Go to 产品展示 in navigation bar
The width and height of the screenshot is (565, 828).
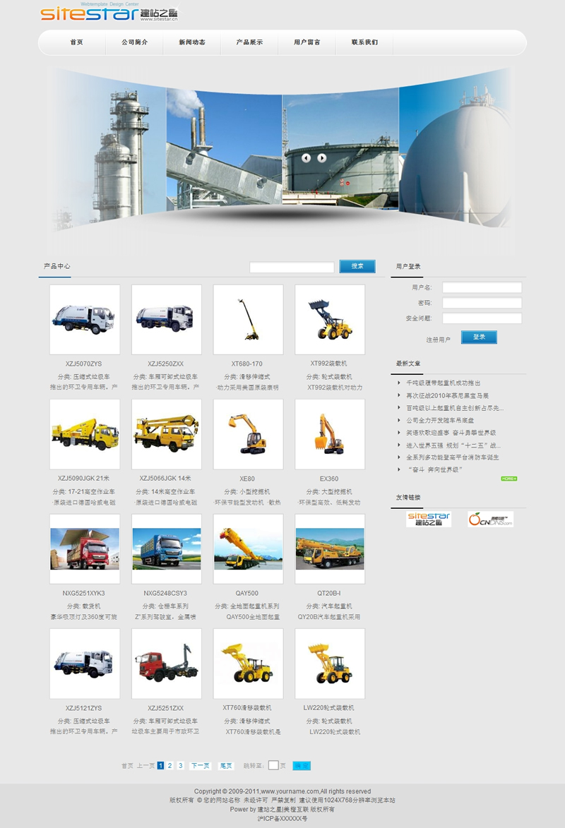point(249,42)
